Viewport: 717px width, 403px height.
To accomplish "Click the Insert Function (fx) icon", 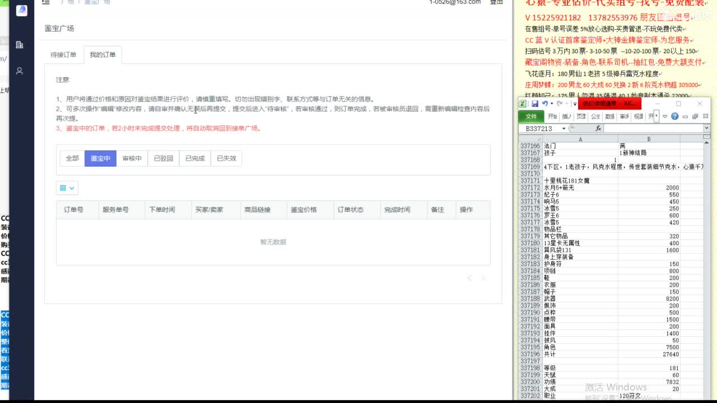I will coord(598,128).
